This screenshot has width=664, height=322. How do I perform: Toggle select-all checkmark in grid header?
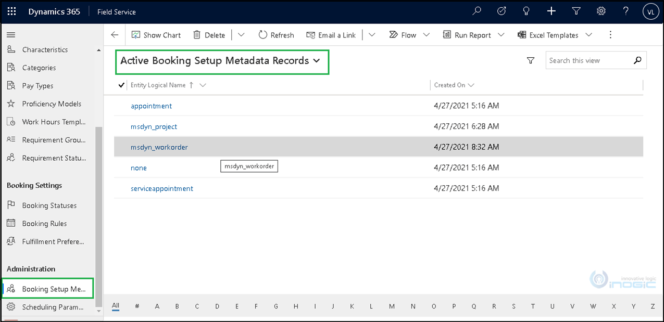[x=121, y=85]
